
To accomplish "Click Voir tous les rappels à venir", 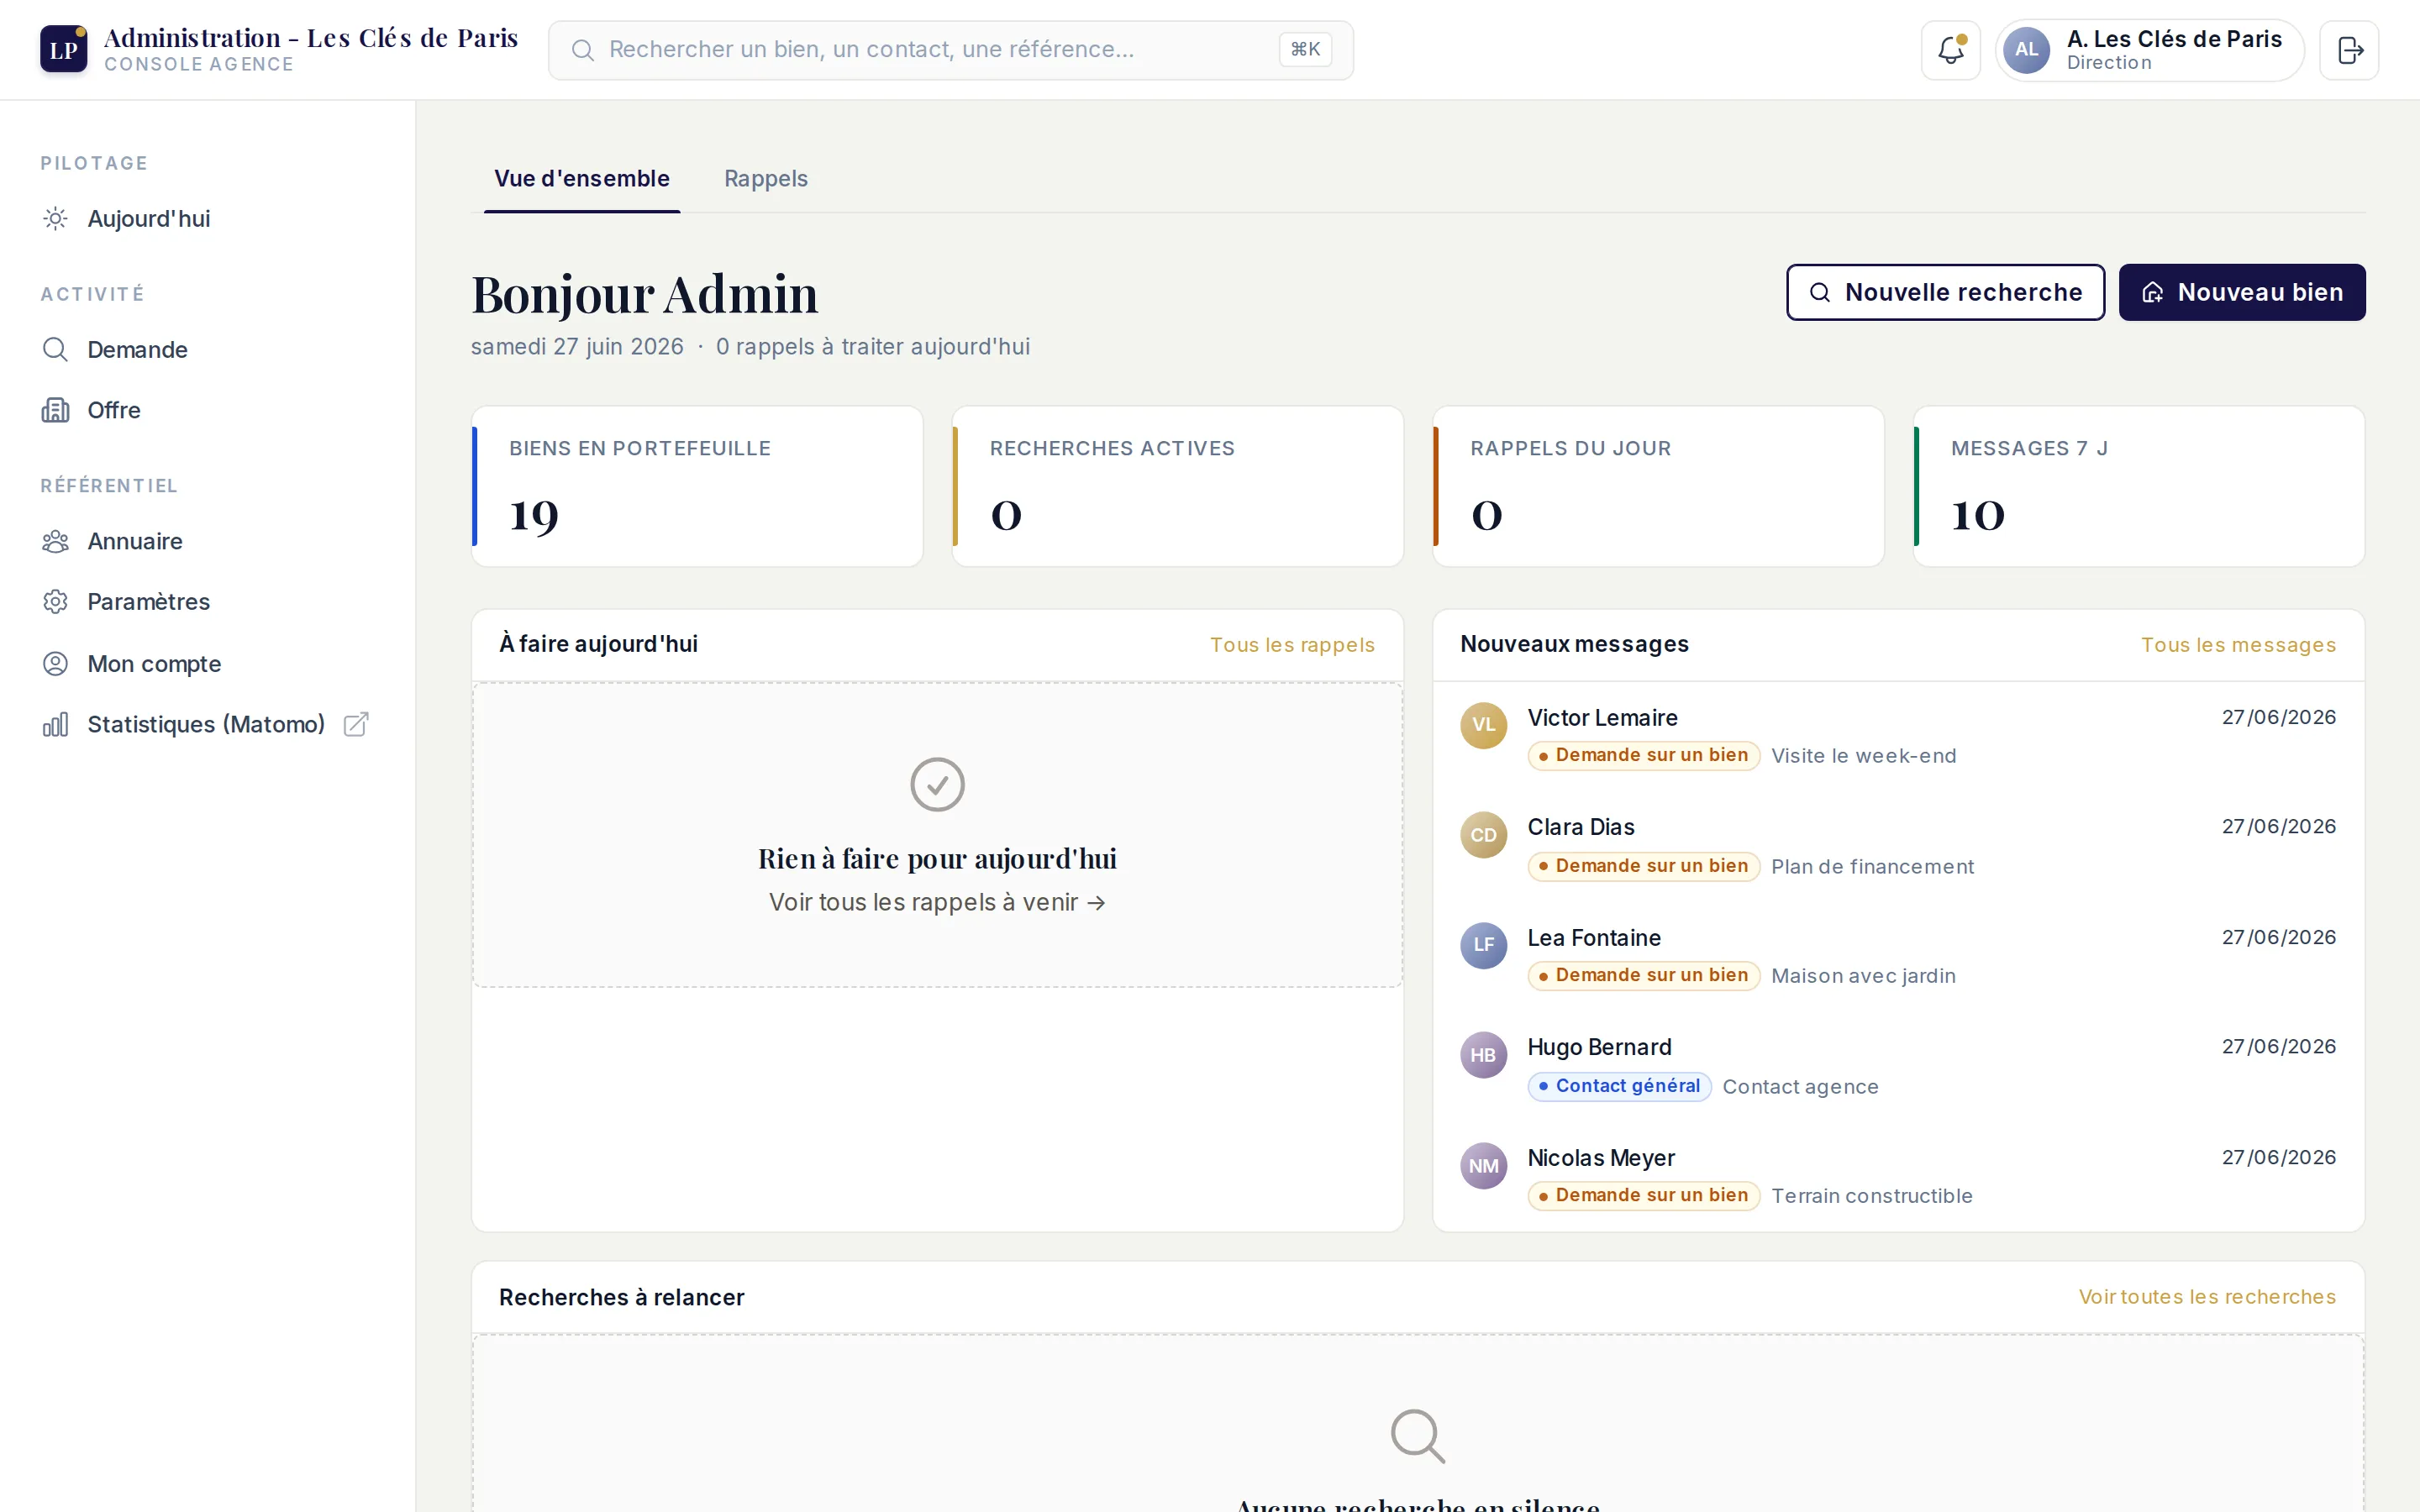I will pyautogui.click(x=937, y=902).
